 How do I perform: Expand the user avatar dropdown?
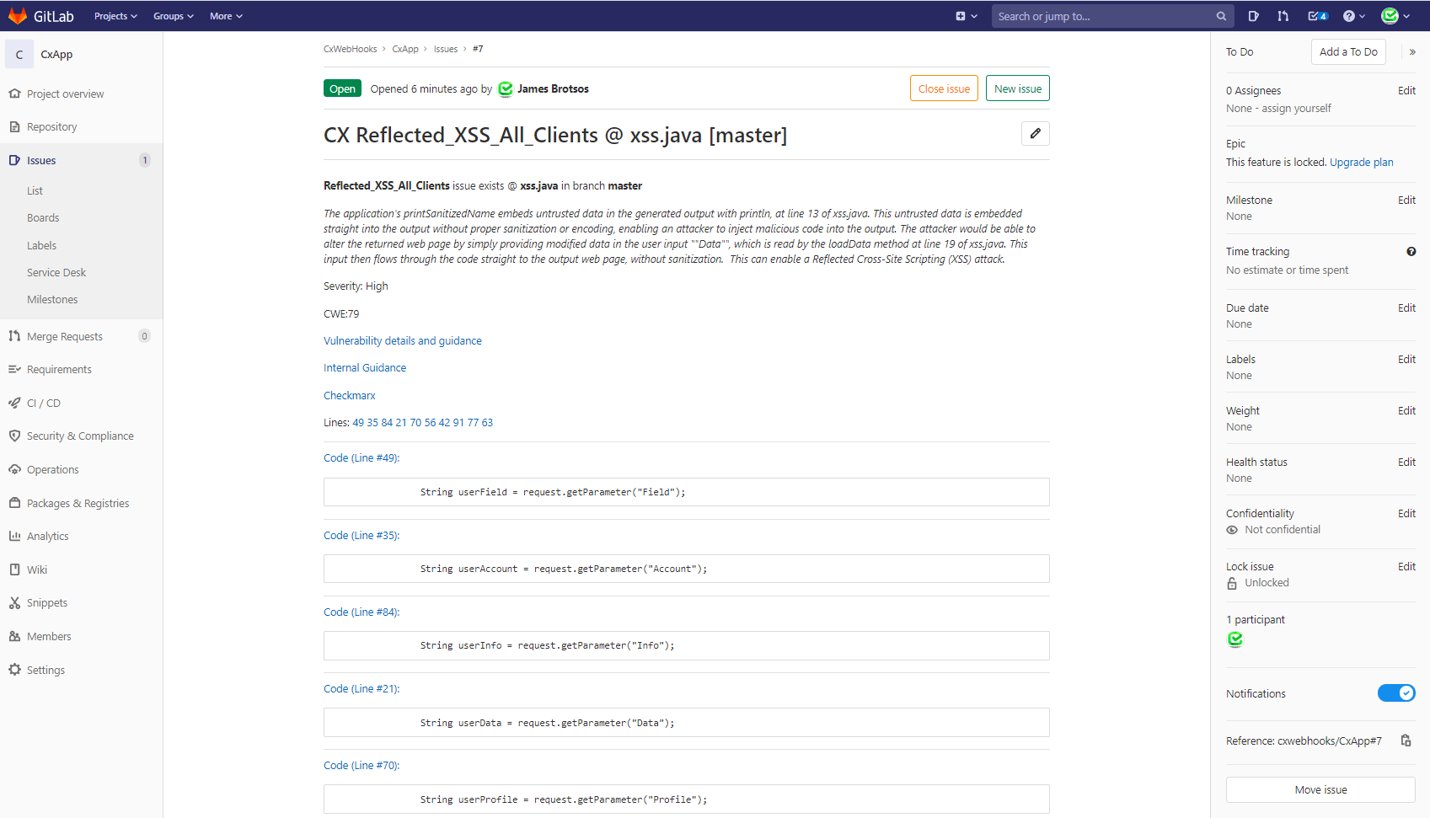pos(1393,15)
